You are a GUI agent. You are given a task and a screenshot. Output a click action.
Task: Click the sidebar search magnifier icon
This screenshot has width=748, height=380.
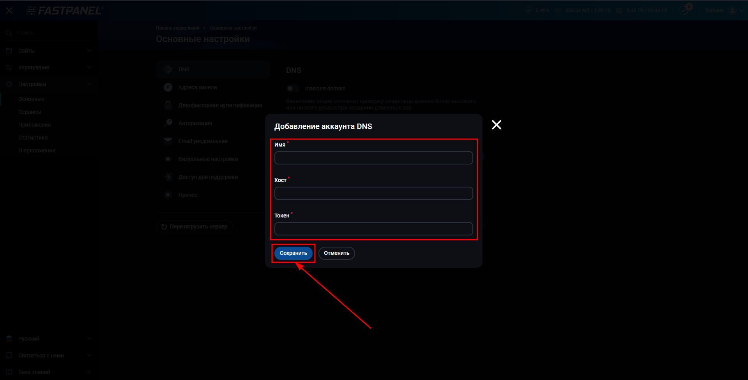pos(9,33)
